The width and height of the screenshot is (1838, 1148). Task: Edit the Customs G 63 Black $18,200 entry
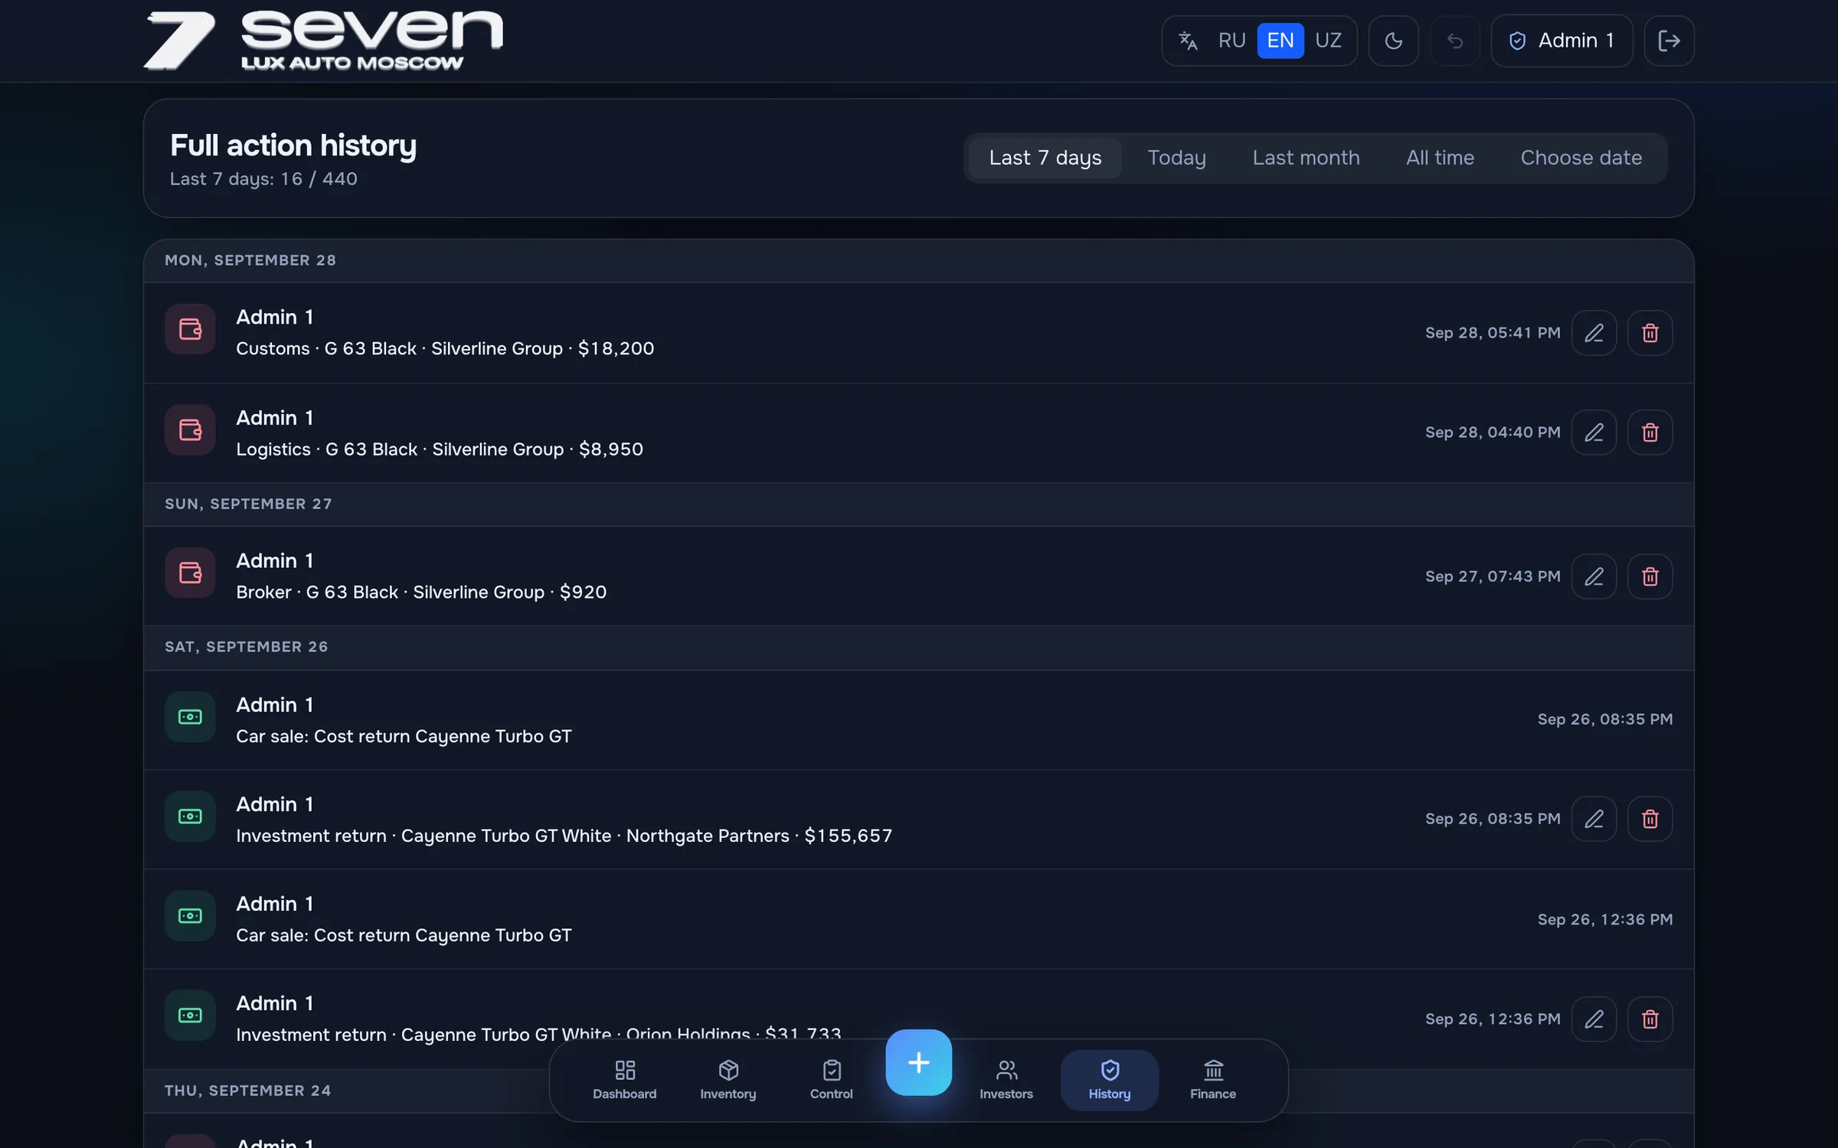[x=1594, y=333]
